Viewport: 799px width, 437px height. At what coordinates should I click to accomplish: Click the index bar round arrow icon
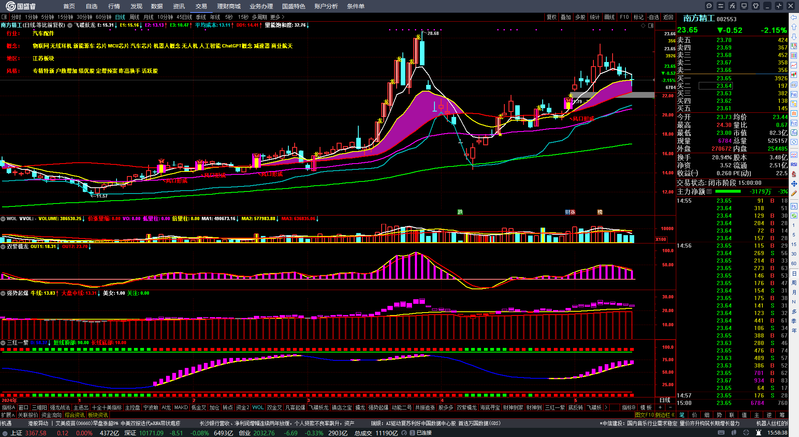coord(5,433)
